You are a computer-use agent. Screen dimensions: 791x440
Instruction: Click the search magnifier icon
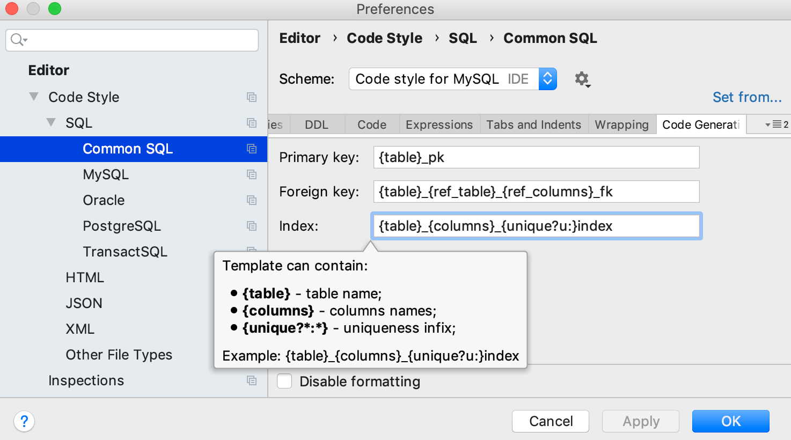click(16, 40)
